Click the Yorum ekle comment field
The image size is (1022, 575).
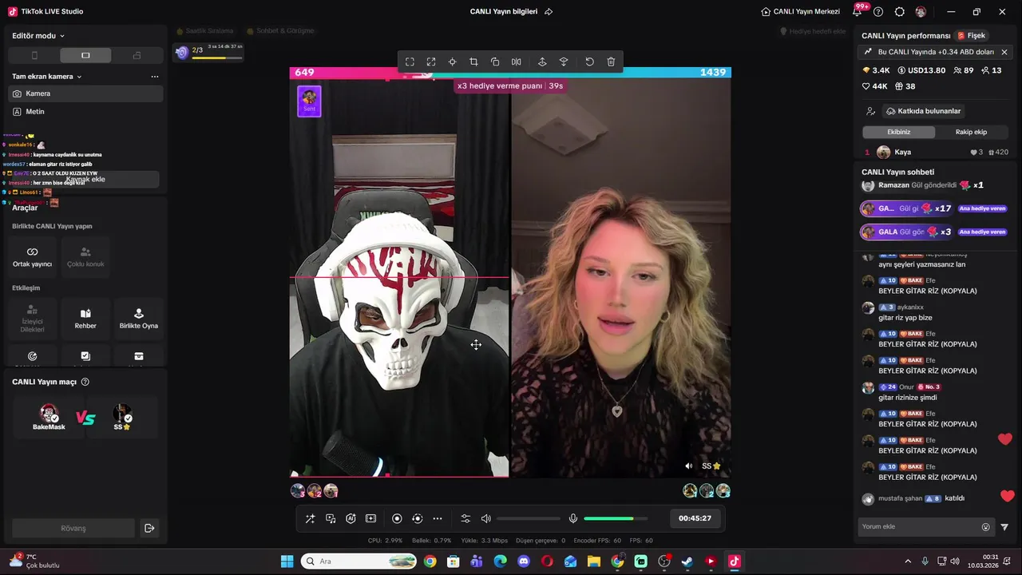pyautogui.click(x=918, y=527)
